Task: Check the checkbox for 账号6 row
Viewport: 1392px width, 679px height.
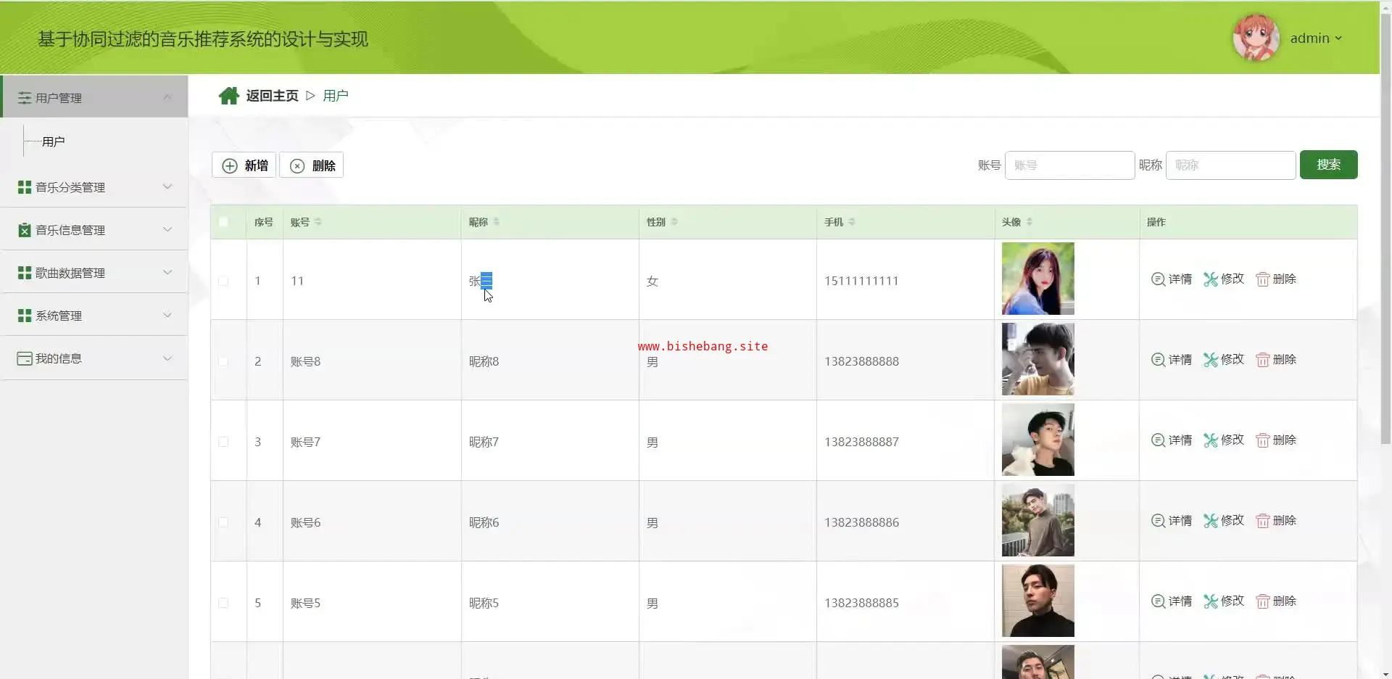Action: 223,522
